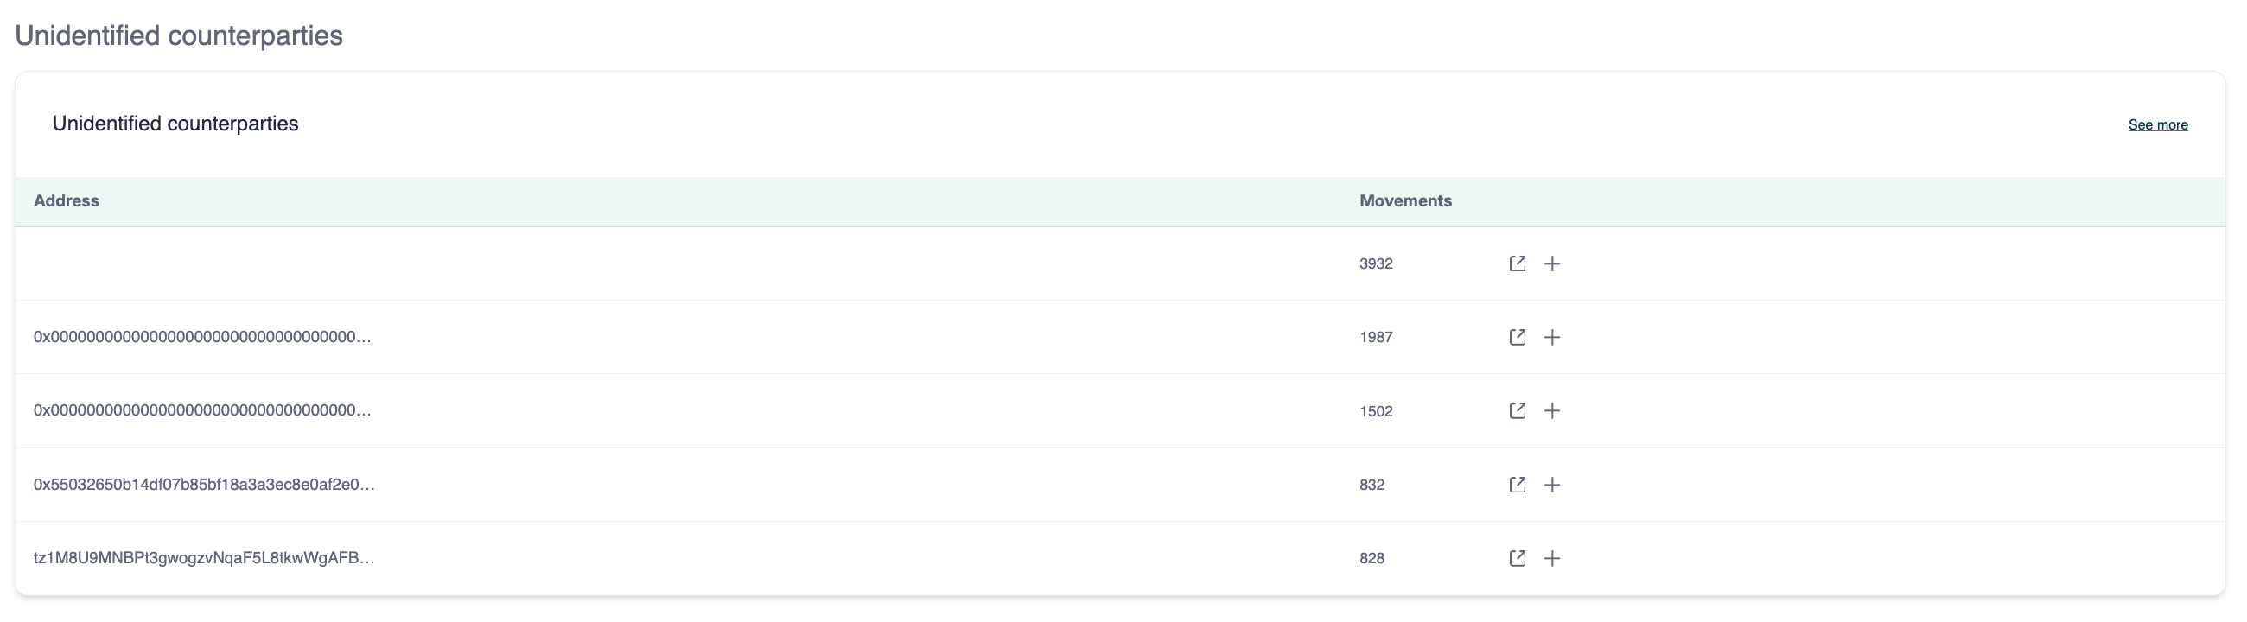
Task: Click the 832 movements count
Action: pos(1372,484)
